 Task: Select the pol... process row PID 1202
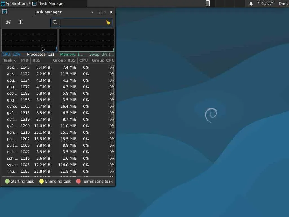[58, 139]
